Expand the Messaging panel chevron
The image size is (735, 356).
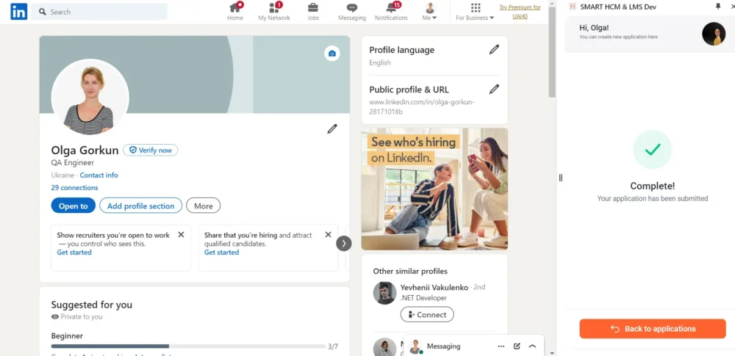tap(532, 346)
